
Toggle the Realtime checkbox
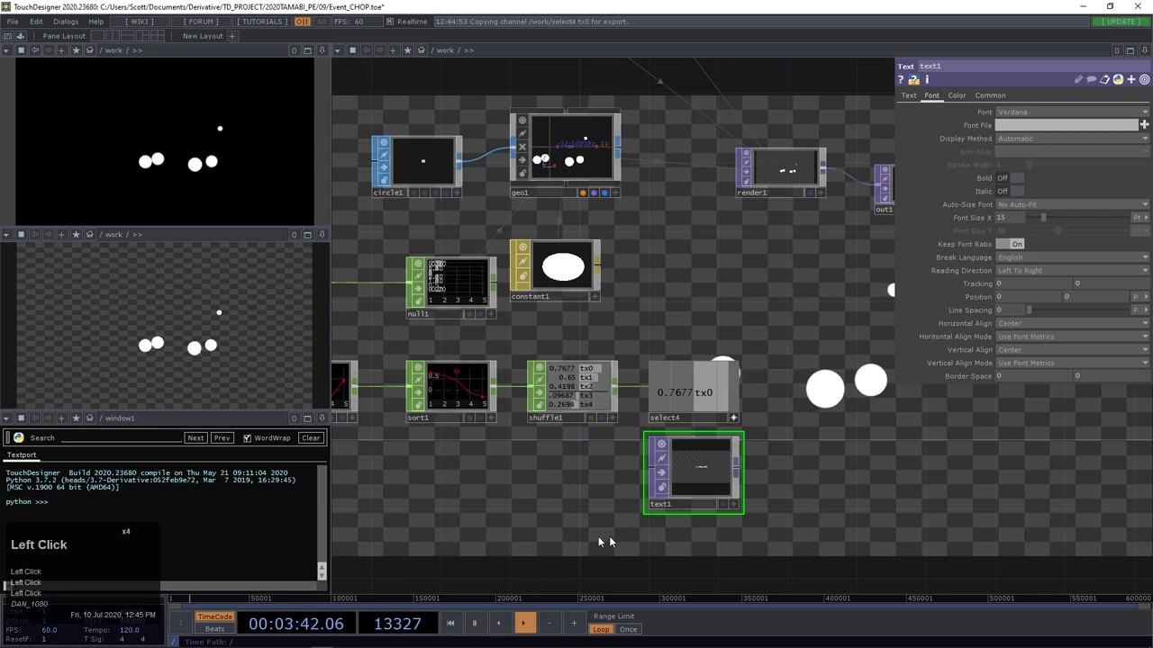(x=390, y=22)
